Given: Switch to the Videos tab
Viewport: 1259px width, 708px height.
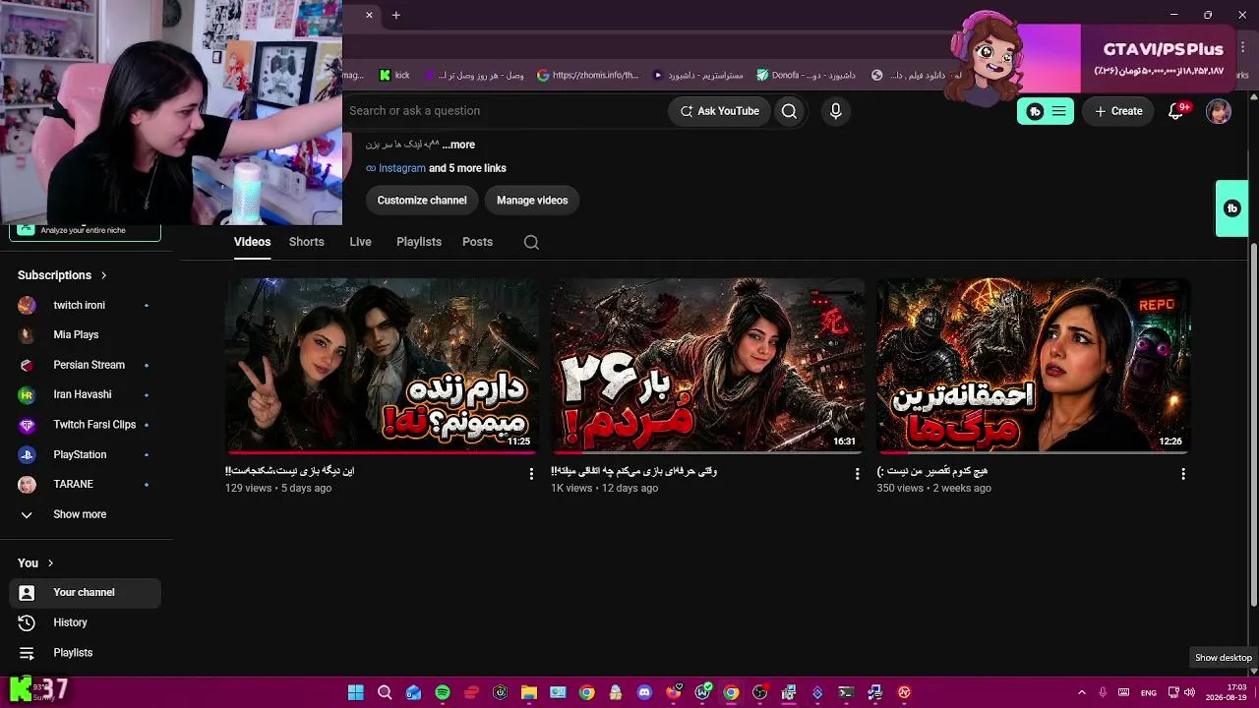Looking at the screenshot, I should [x=252, y=242].
